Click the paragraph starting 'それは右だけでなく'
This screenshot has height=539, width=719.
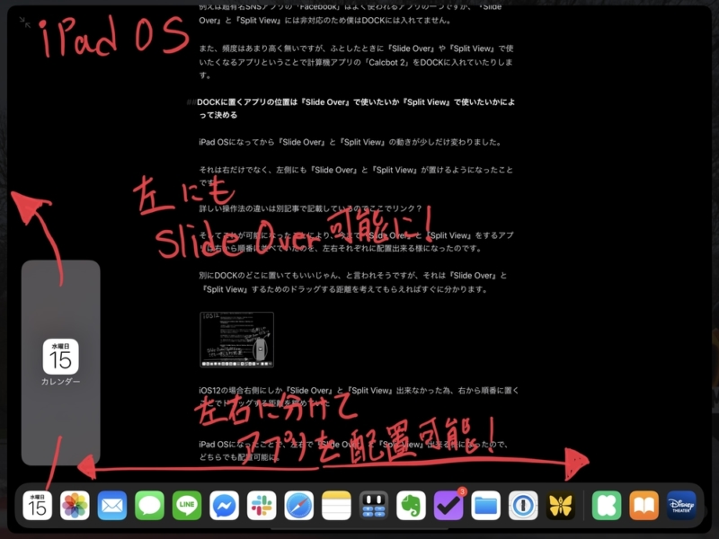click(x=356, y=176)
